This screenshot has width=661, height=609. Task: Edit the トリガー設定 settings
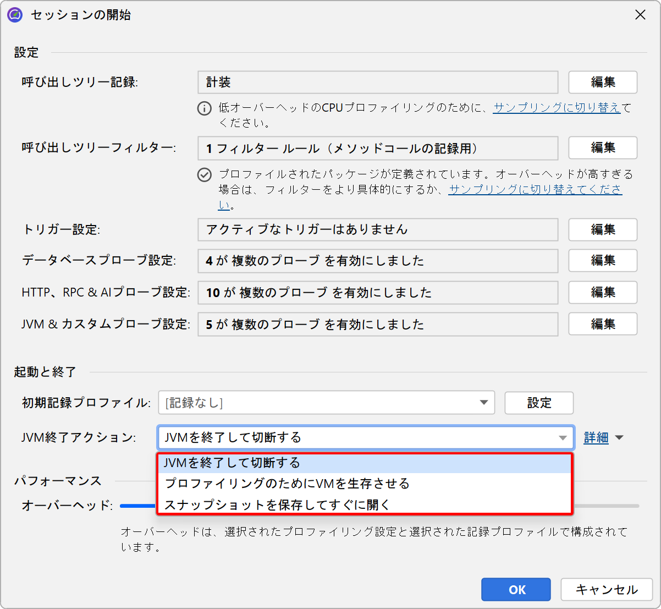coord(602,229)
